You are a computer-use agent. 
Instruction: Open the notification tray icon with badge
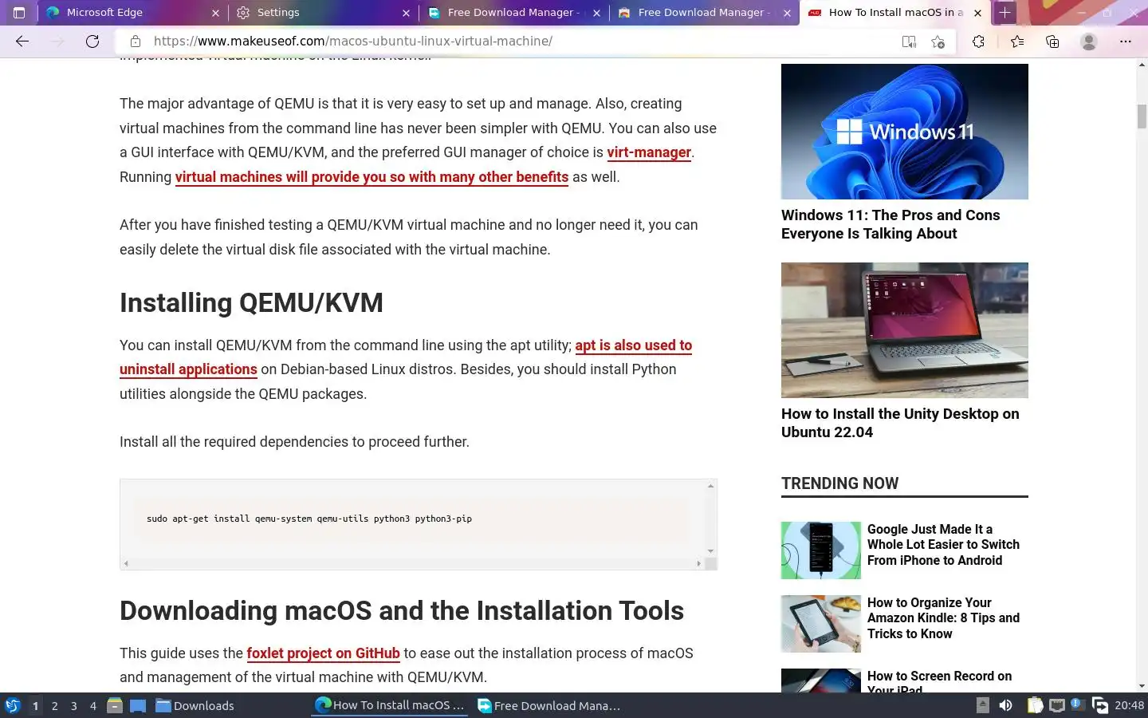coord(1077,704)
